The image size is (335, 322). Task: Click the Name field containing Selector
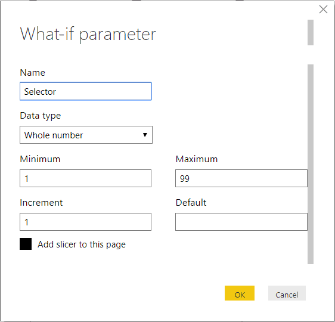86,91
